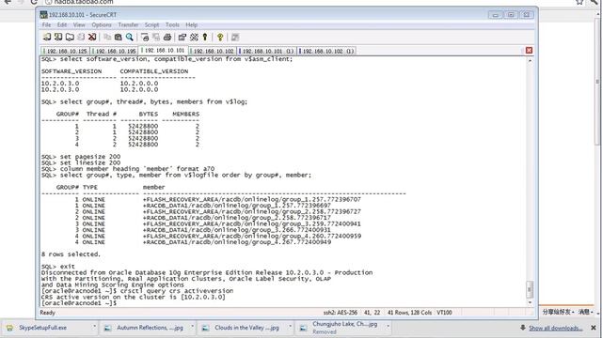Click the SecureCRT title bar app icon

[x=44, y=15]
